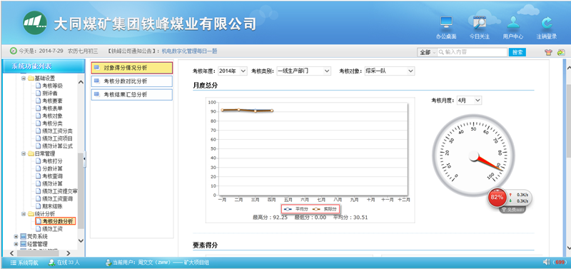Collapse the 日常管理 tree node

coord(24,153)
